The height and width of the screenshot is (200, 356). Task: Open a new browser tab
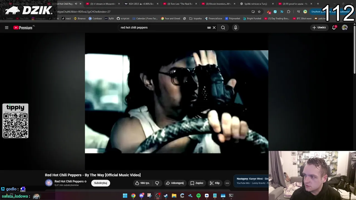(x=318, y=4)
